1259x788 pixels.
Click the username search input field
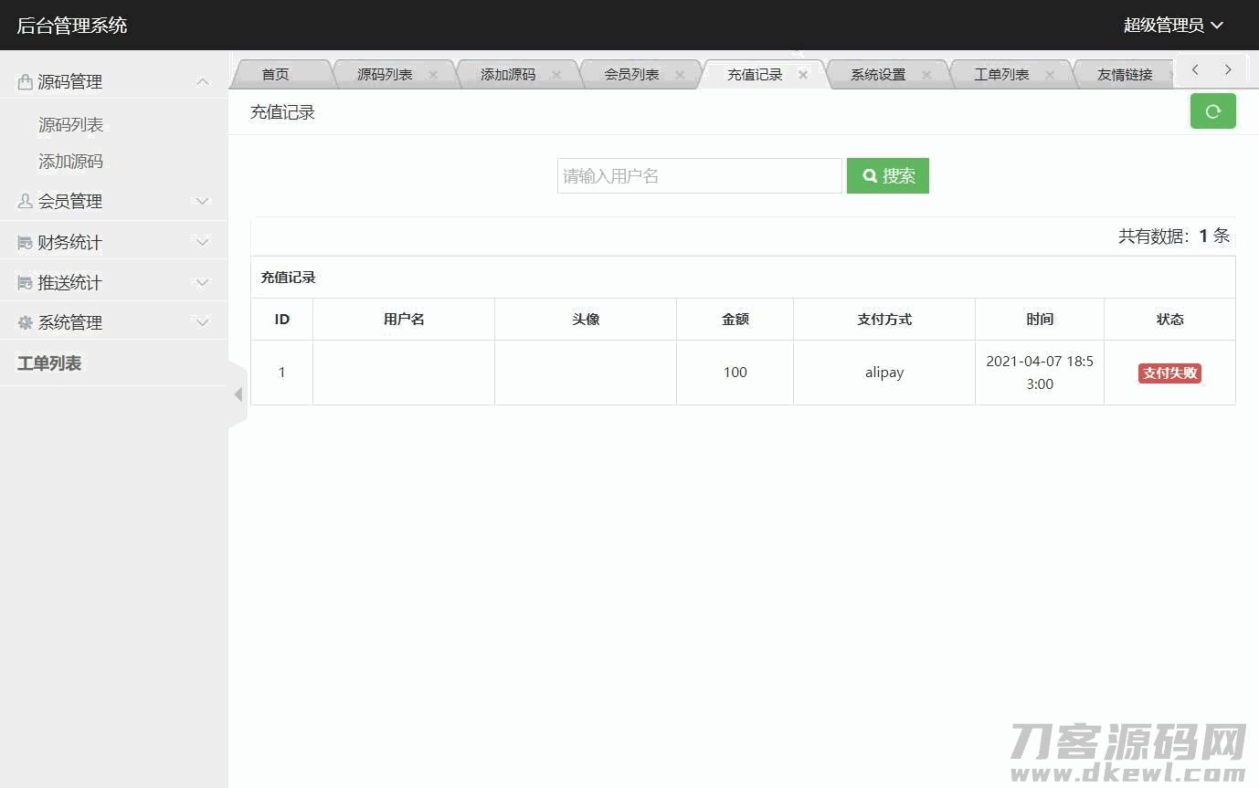(699, 176)
